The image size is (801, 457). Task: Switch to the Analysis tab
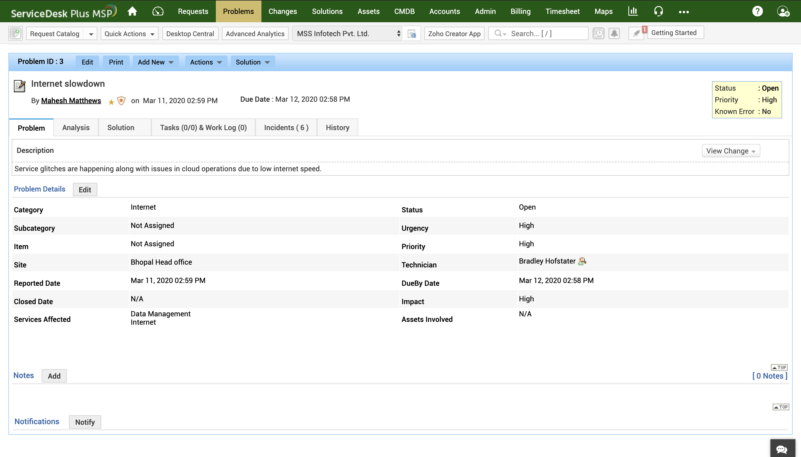pos(76,127)
